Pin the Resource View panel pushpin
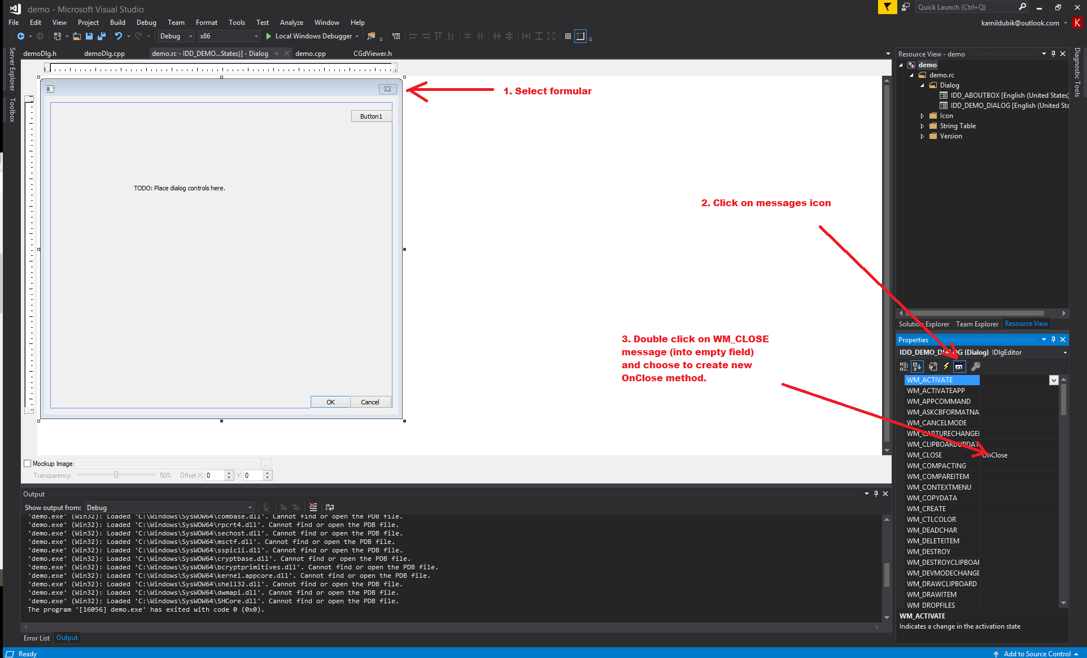Screen dimensions: 1087x658 (x=1053, y=54)
